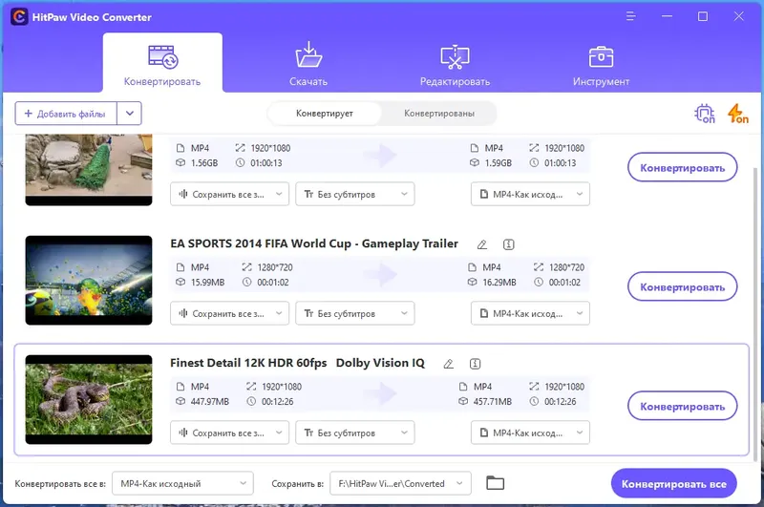Click the 1.59GB output size value

(499, 163)
